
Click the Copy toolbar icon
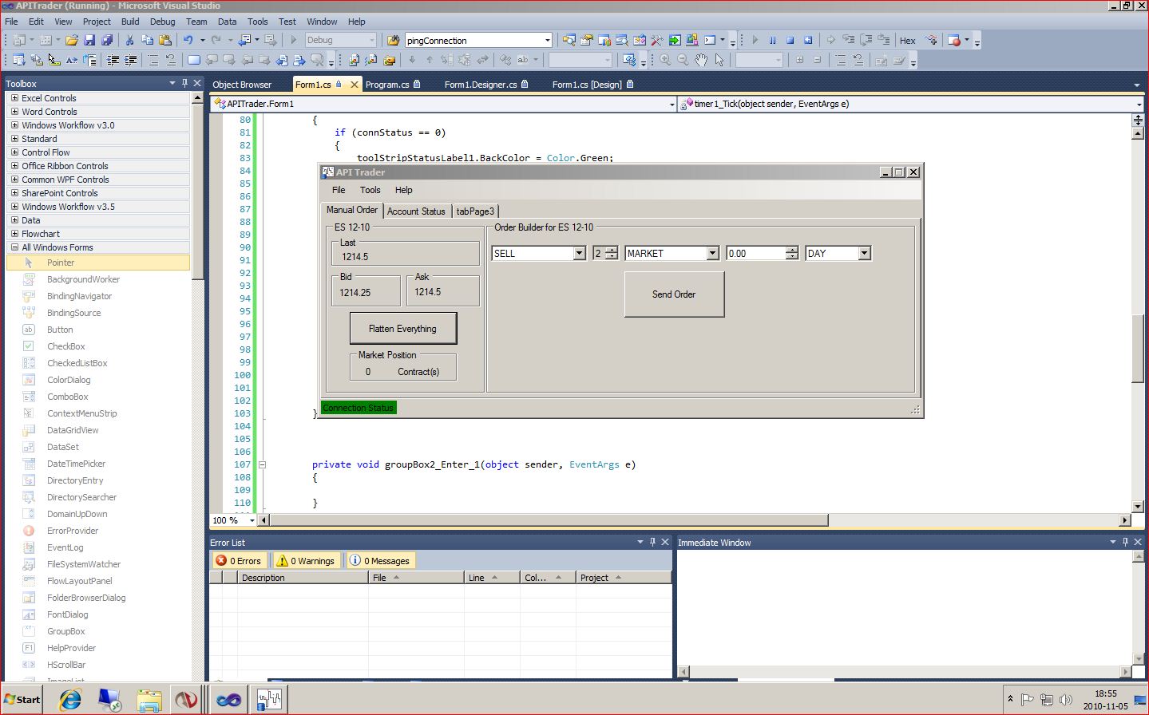tap(147, 40)
